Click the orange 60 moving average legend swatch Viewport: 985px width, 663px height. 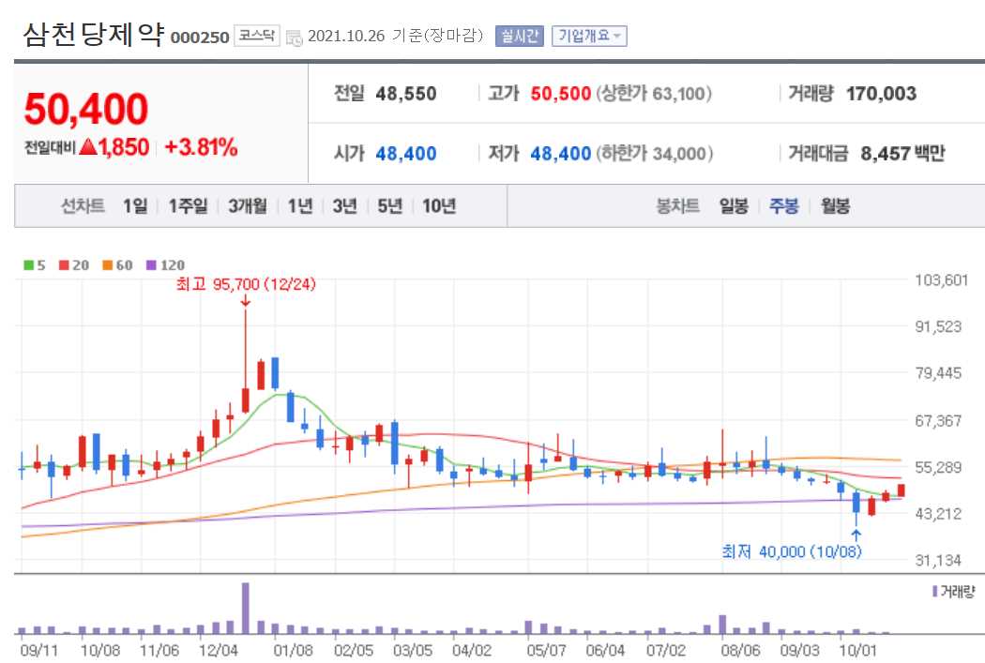(x=108, y=265)
